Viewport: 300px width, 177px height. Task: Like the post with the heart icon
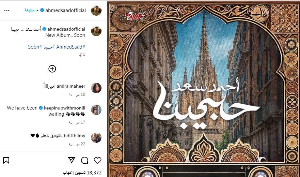click(x=97, y=160)
